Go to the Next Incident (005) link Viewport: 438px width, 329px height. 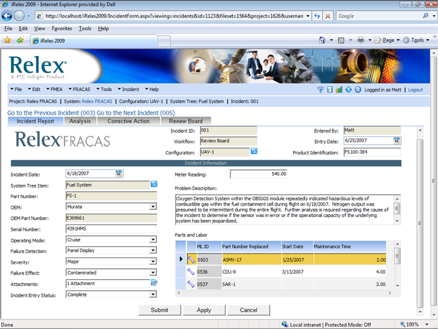[135, 113]
